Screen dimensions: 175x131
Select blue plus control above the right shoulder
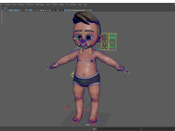pyautogui.click(x=103, y=52)
